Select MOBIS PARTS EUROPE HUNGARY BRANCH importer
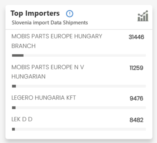Image resolution: width=157 pixels, height=143 pixels. [x=57, y=41]
